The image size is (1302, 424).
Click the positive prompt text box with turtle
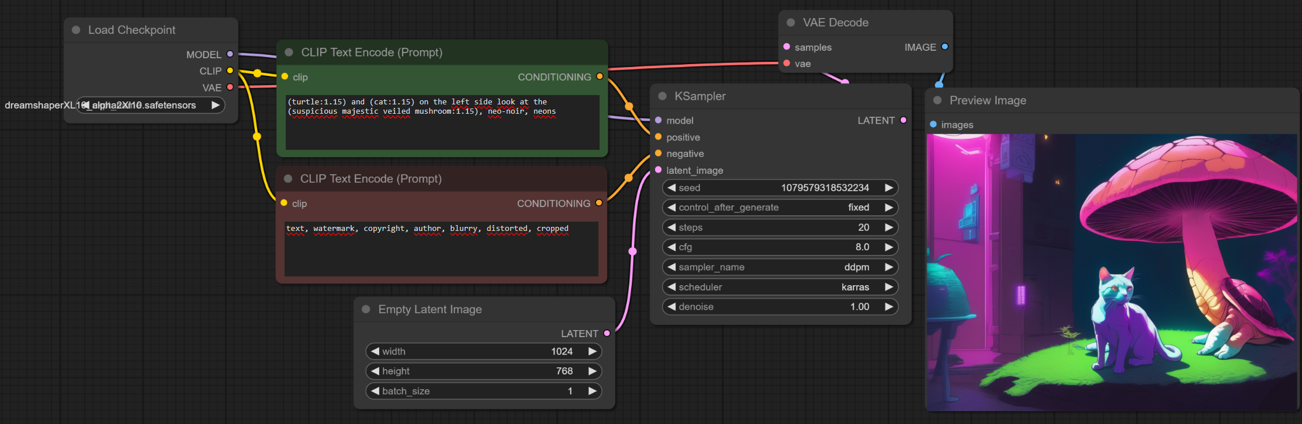pyautogui.click(x=442, y=122)
